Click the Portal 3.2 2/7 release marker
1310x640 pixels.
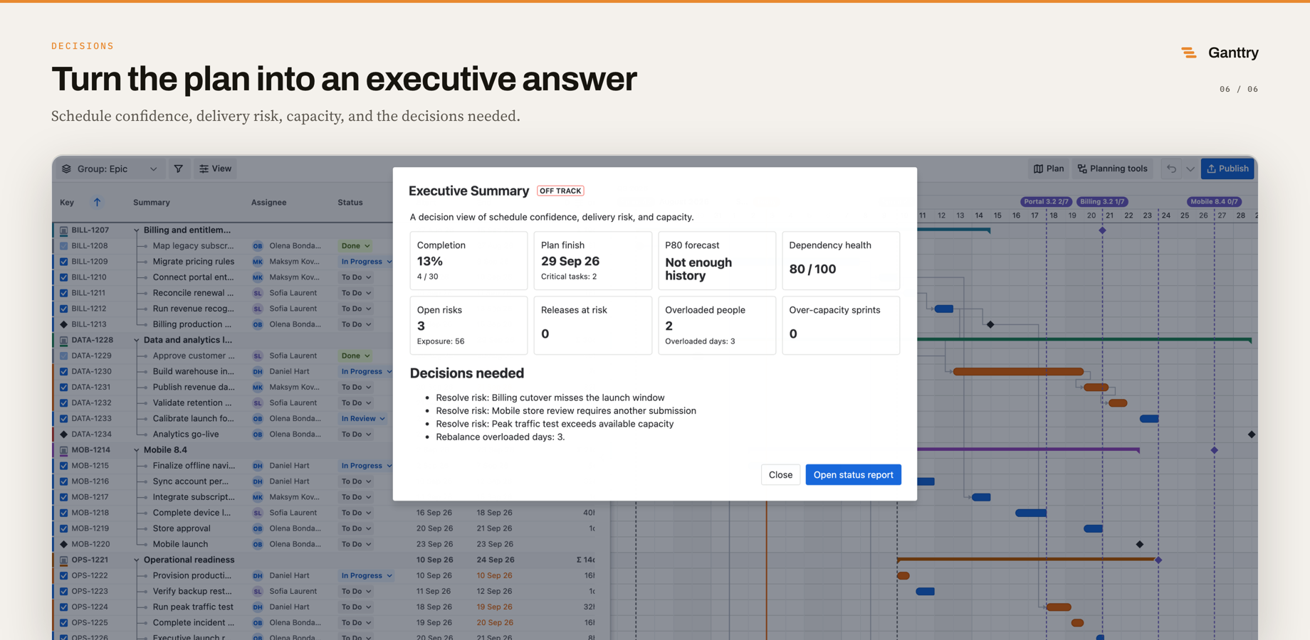pos(1046,202)
